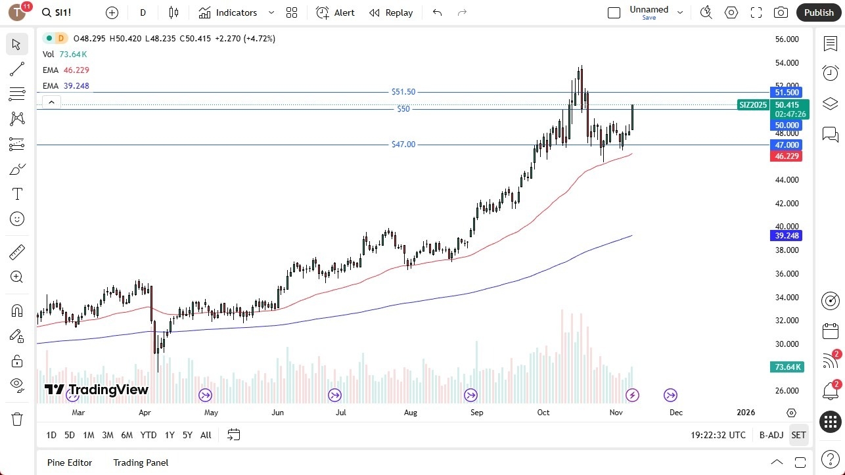This screenshot has width=845, height=475.
Task: Open the XABCD pattern drawing tools
Action: pos(16,118)
